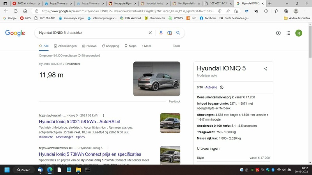
Task: Go to the Edge home page
Action: 25,11
